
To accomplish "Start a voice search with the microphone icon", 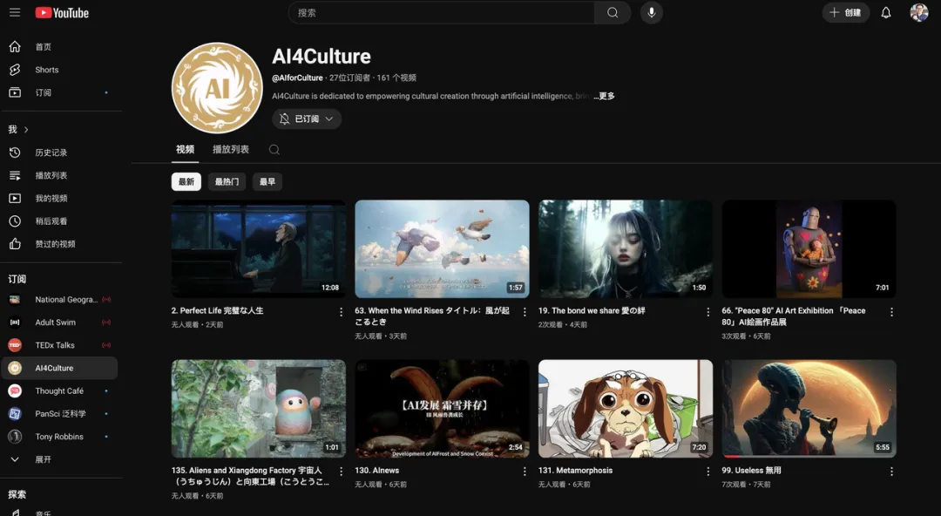I will tap(652, 12).
